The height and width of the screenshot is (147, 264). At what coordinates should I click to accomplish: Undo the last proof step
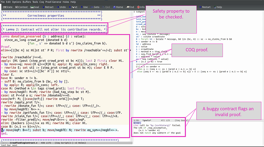tap(61, 7)
